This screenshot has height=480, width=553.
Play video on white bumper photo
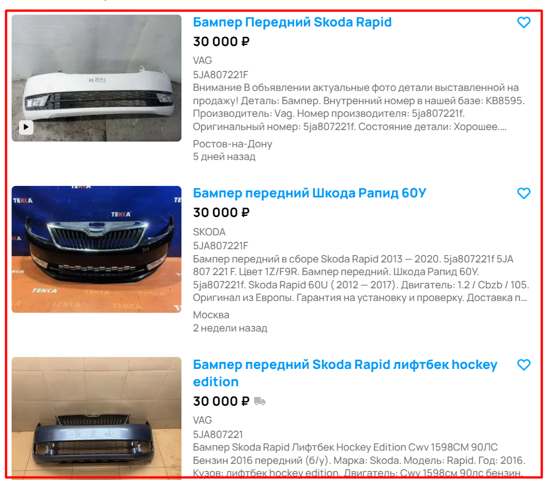26,127
